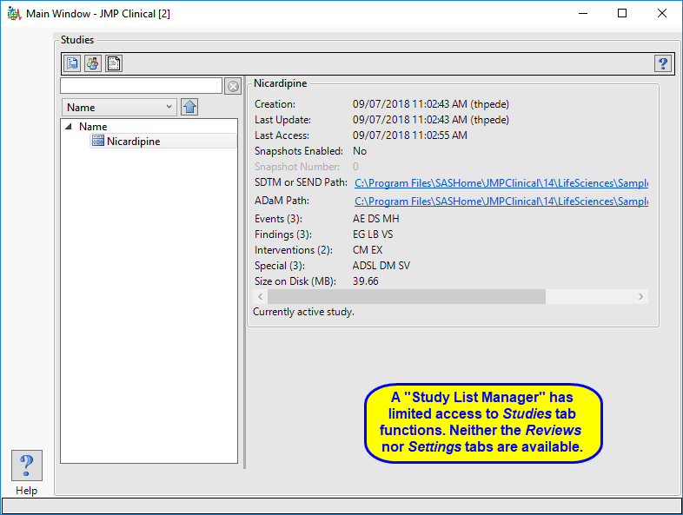Click the Findings value EG LB VS
Viewport: 683px width, 515px height.
point(373,234)
